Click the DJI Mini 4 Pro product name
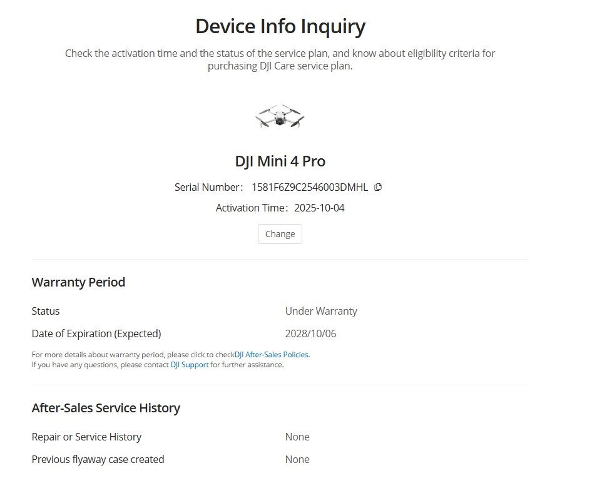This screenshot has height=483, width=597. coord(280,161)
